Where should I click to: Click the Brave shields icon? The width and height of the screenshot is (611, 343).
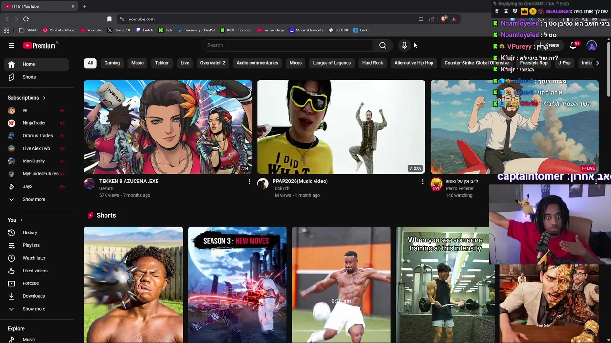[x=443, y=19]
